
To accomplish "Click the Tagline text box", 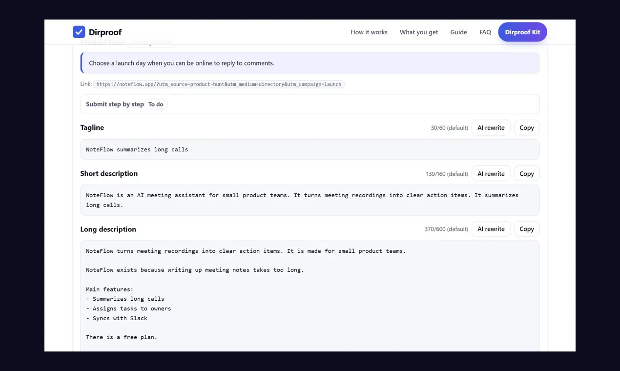I will (310, 149).
